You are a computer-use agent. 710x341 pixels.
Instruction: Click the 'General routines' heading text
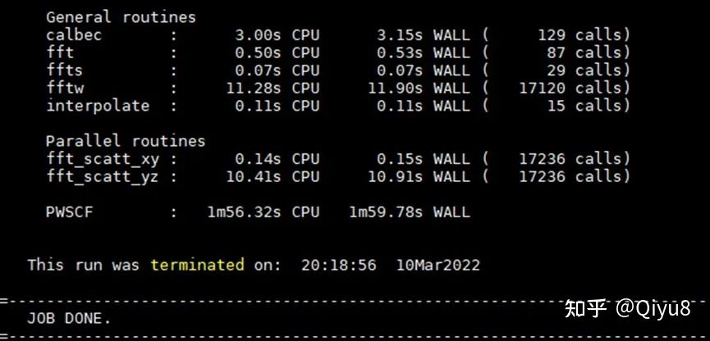121,18
